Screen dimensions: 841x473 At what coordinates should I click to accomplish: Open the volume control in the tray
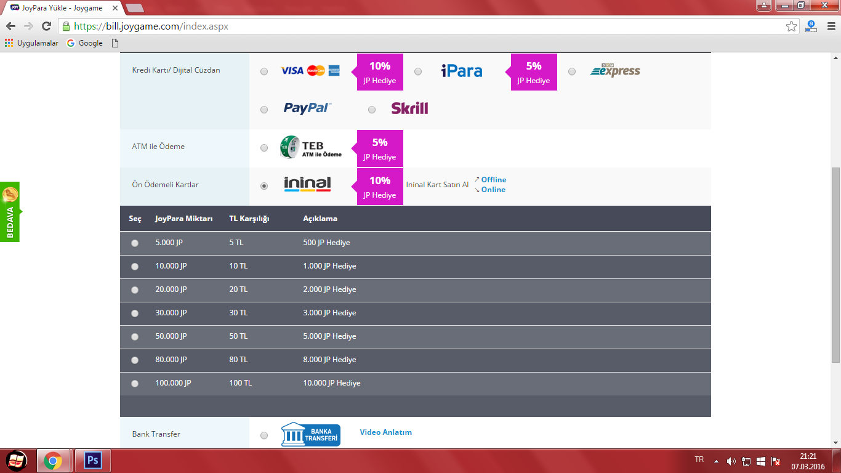(x=731, y=461)
